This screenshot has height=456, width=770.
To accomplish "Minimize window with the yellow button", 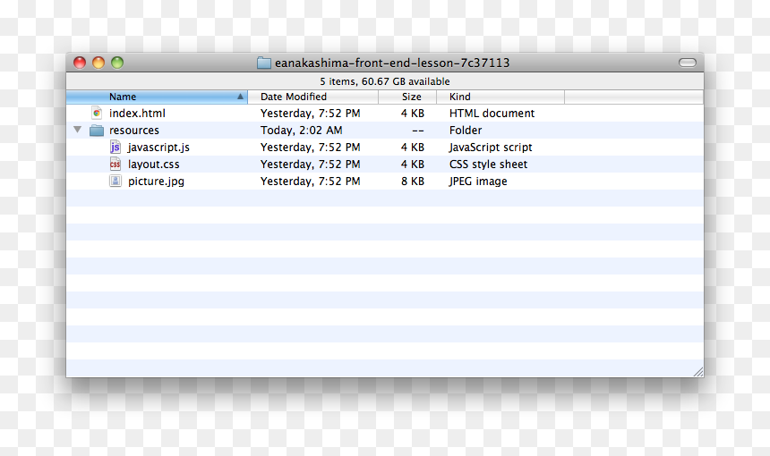I will click(x=98, y=63).
